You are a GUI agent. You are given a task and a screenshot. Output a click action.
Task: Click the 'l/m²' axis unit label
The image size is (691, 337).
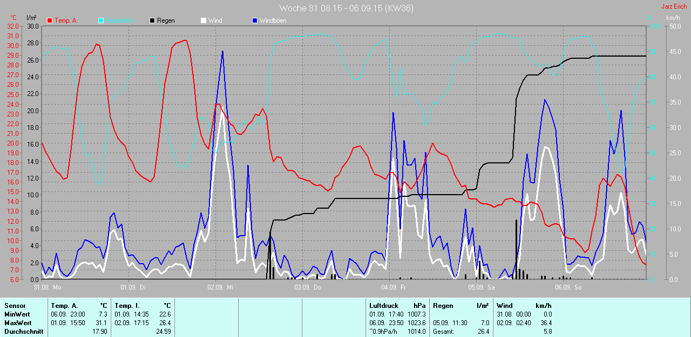tap(31, 18)
